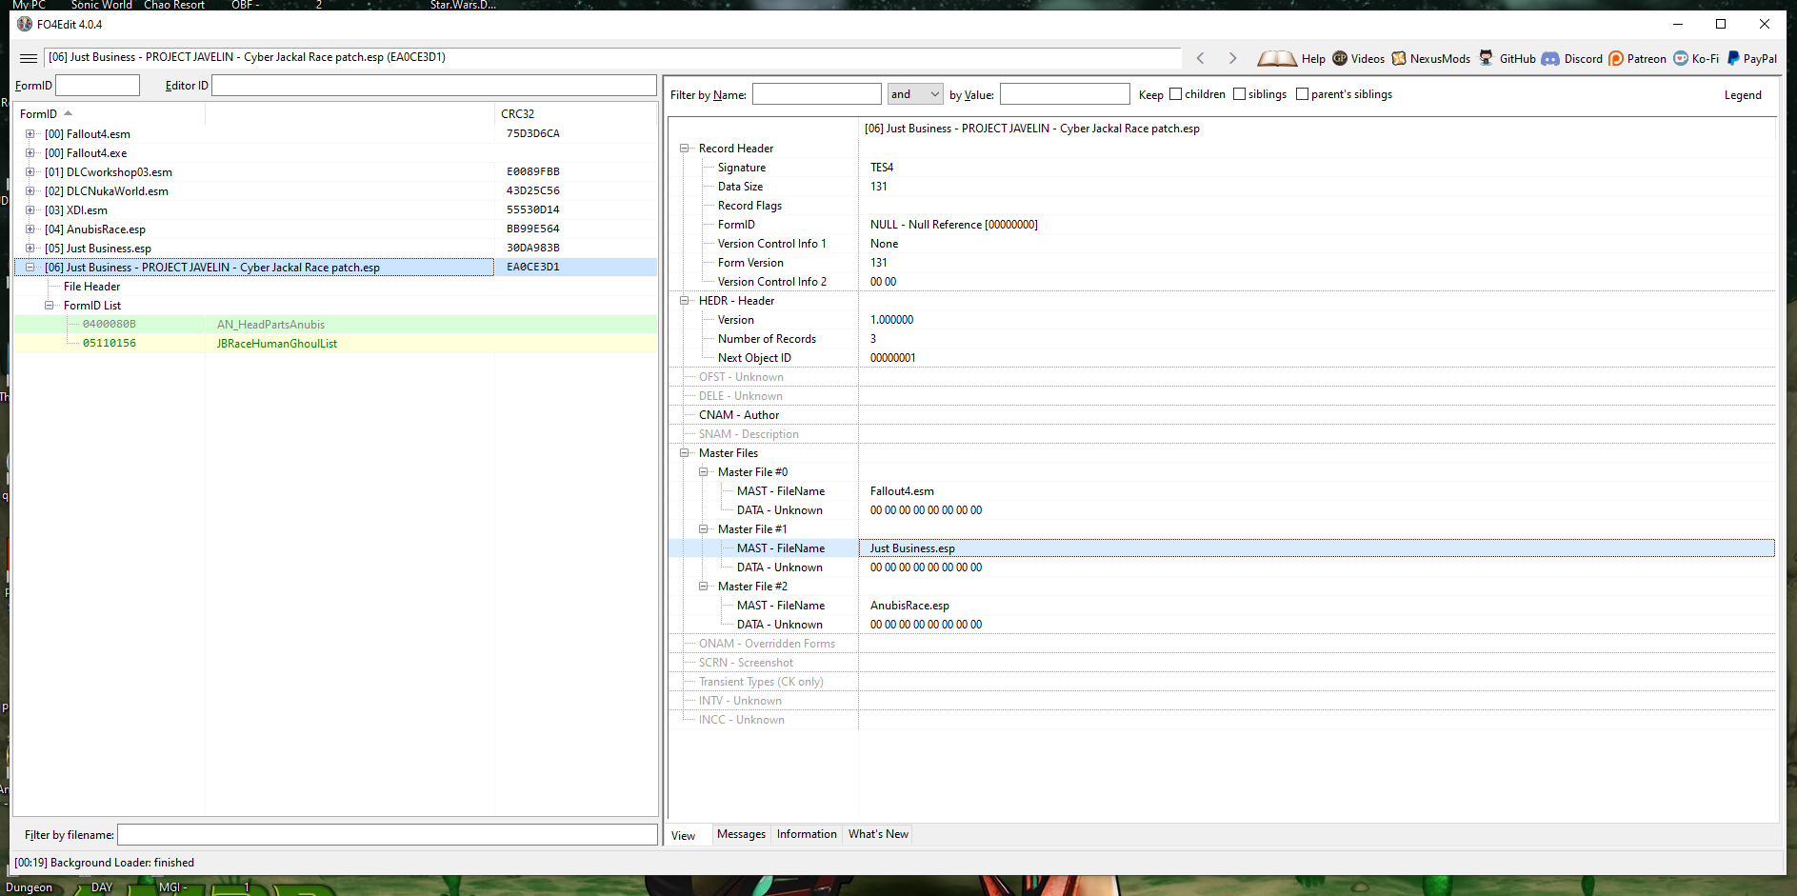Open NexusMods link icon

click(x=1399, y=58)
